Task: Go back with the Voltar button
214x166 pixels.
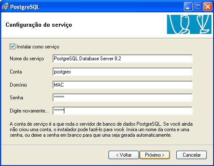Action: coord(124,155)
